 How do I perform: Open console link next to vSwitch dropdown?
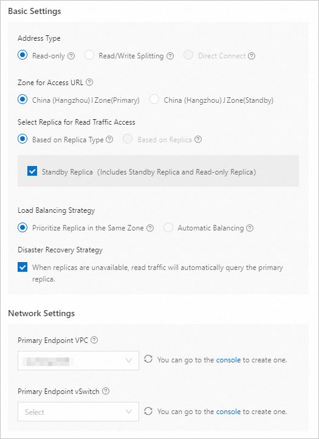[228, 412]
